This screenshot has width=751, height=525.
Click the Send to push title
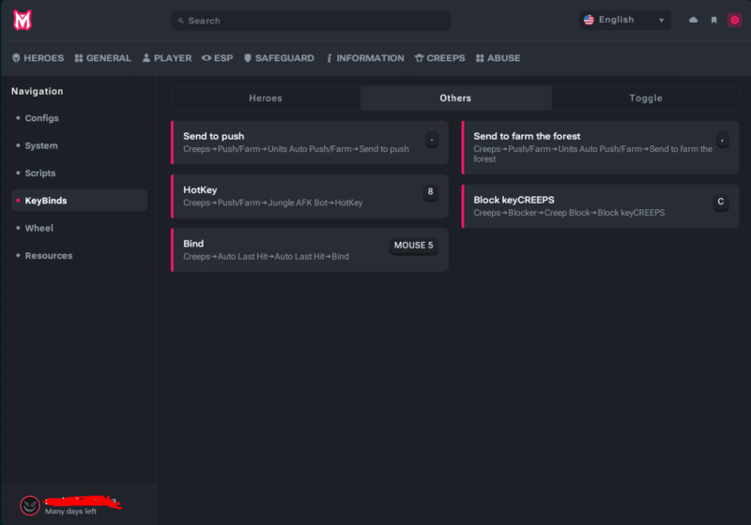[x=214, y=136]
